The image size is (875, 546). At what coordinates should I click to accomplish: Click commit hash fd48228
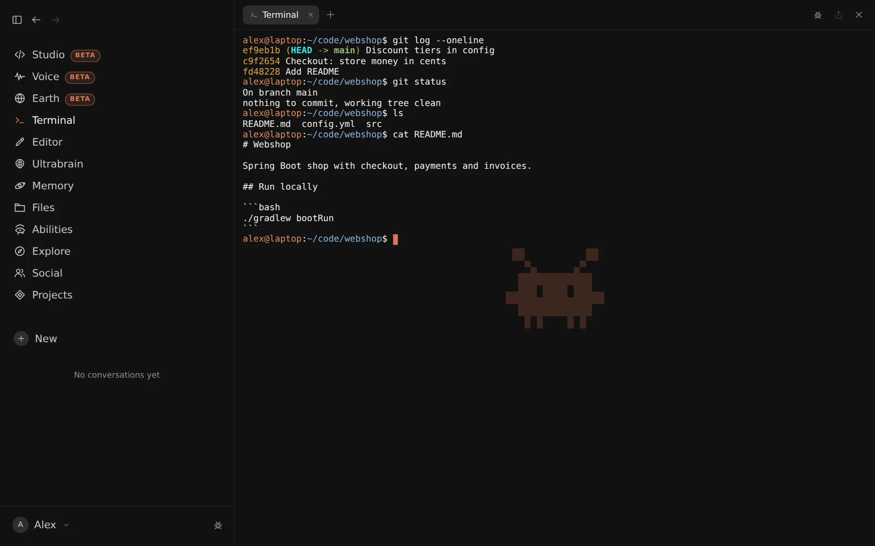[x=261, y=71]
